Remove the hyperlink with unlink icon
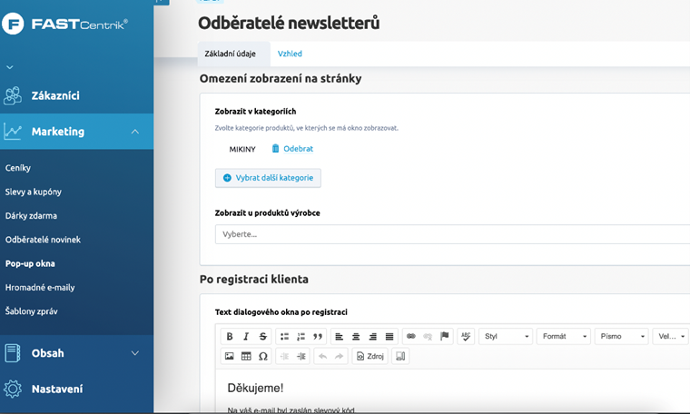Image resolution: width=690 pixels, height=414 pixels. coord(428,337)
